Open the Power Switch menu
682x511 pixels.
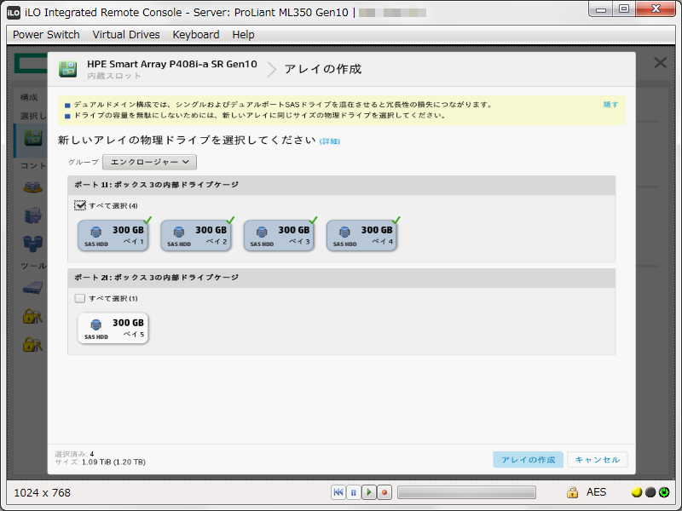click(44, 34)
